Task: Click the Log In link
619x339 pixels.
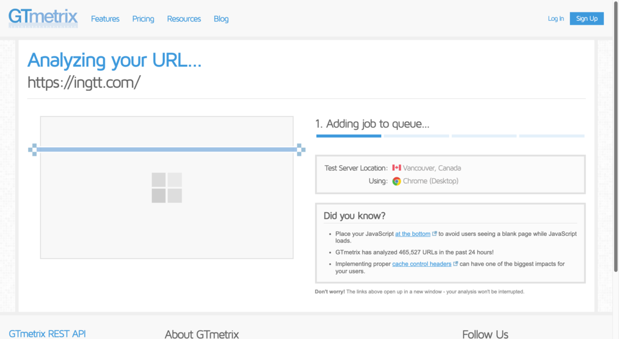Action: click(x=556, y=19)
